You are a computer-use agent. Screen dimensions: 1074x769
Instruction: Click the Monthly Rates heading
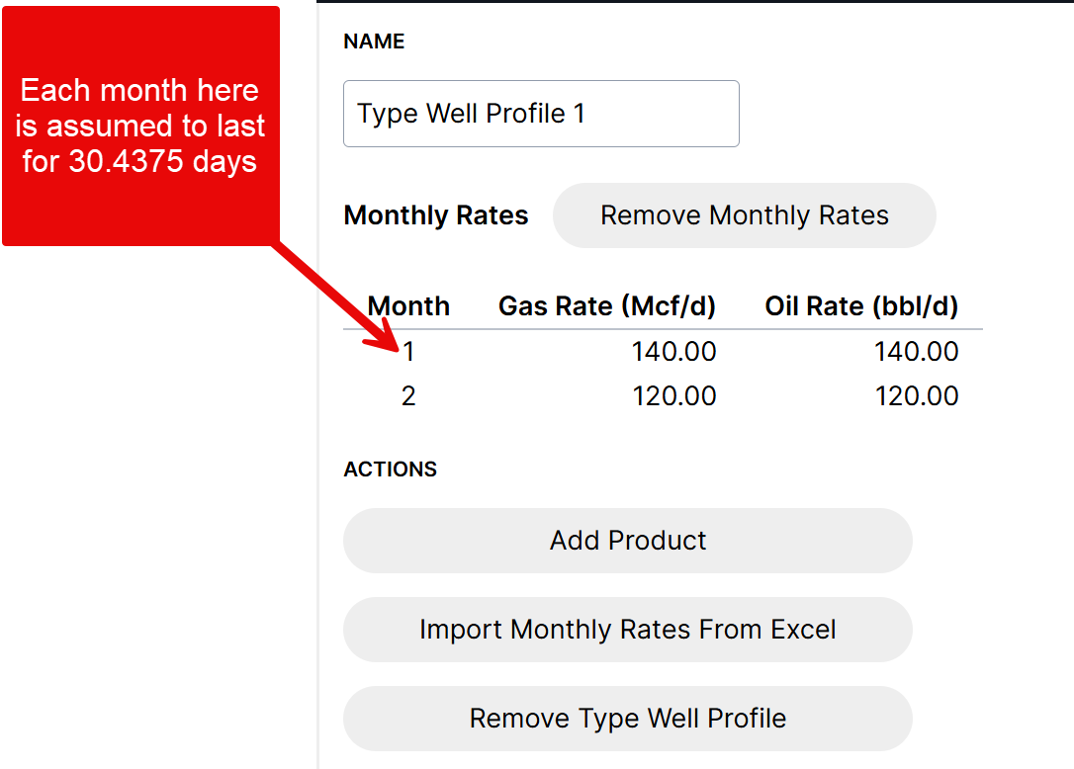435,215
